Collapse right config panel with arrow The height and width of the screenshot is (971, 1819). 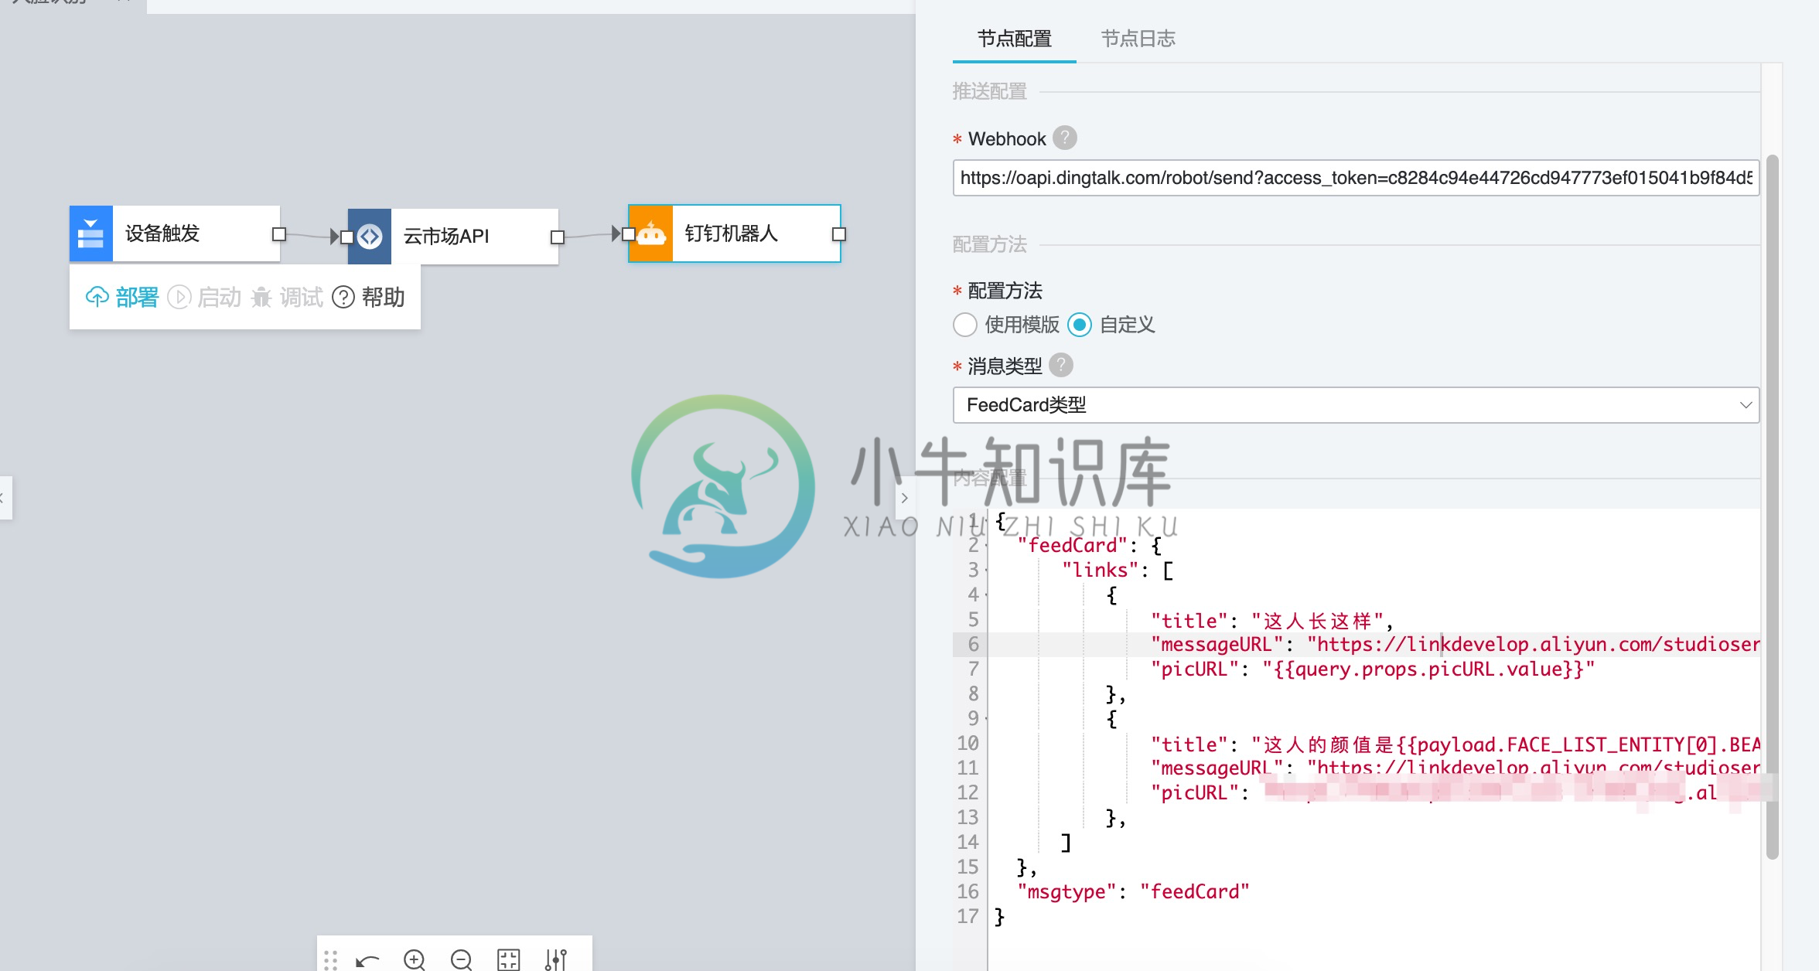click(x=904, y=498)
